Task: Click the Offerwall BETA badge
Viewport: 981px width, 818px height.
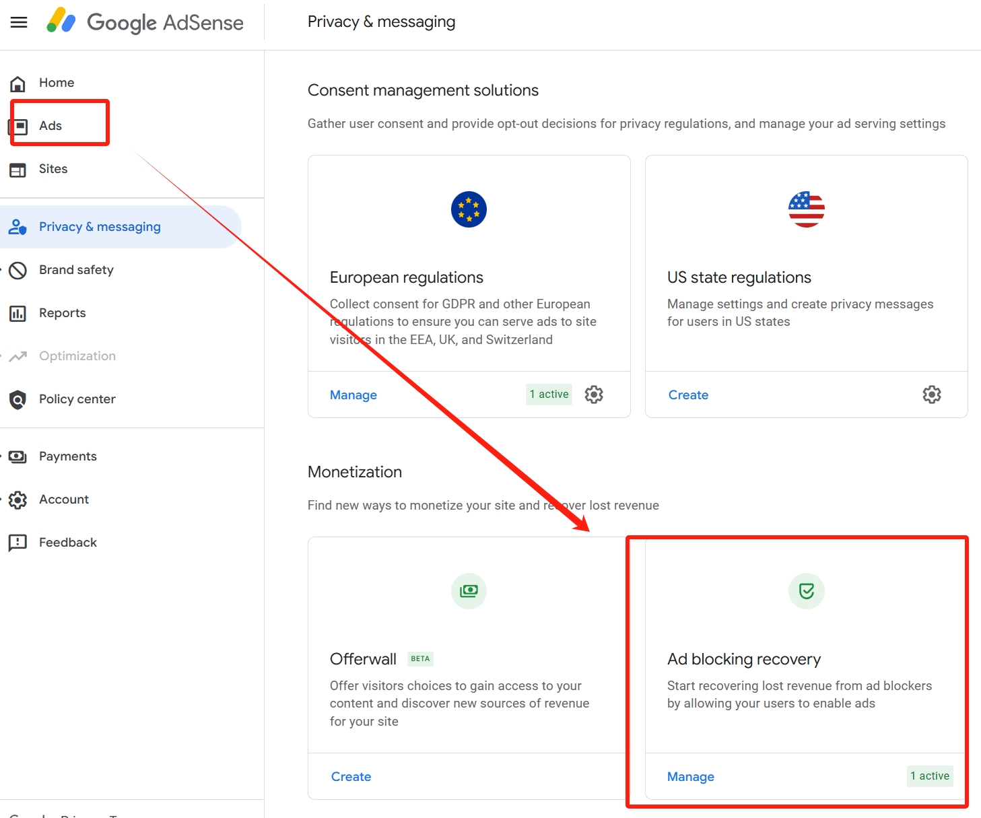Action: [419, 658]
